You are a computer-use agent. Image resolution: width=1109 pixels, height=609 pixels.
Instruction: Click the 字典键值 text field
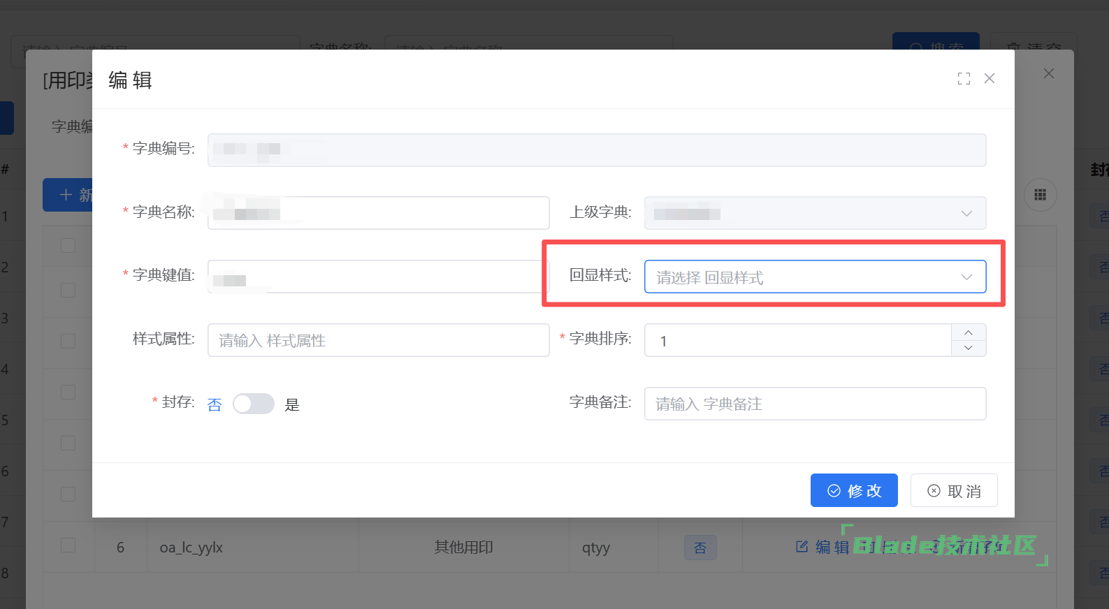pyautogui.click(x=378, y=277)
